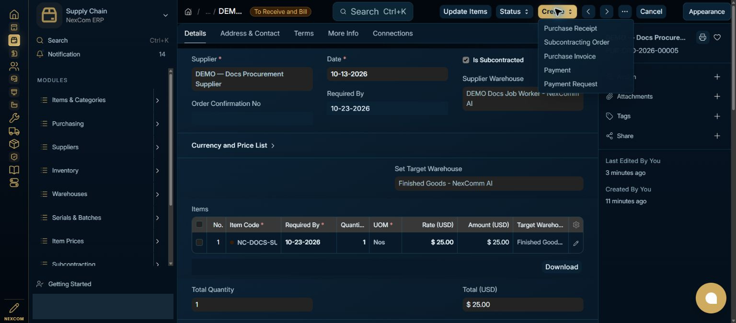Click the Required By date field
Image resolution: width=736 pixels, height=323 pixels.
[x=387, y=108]
